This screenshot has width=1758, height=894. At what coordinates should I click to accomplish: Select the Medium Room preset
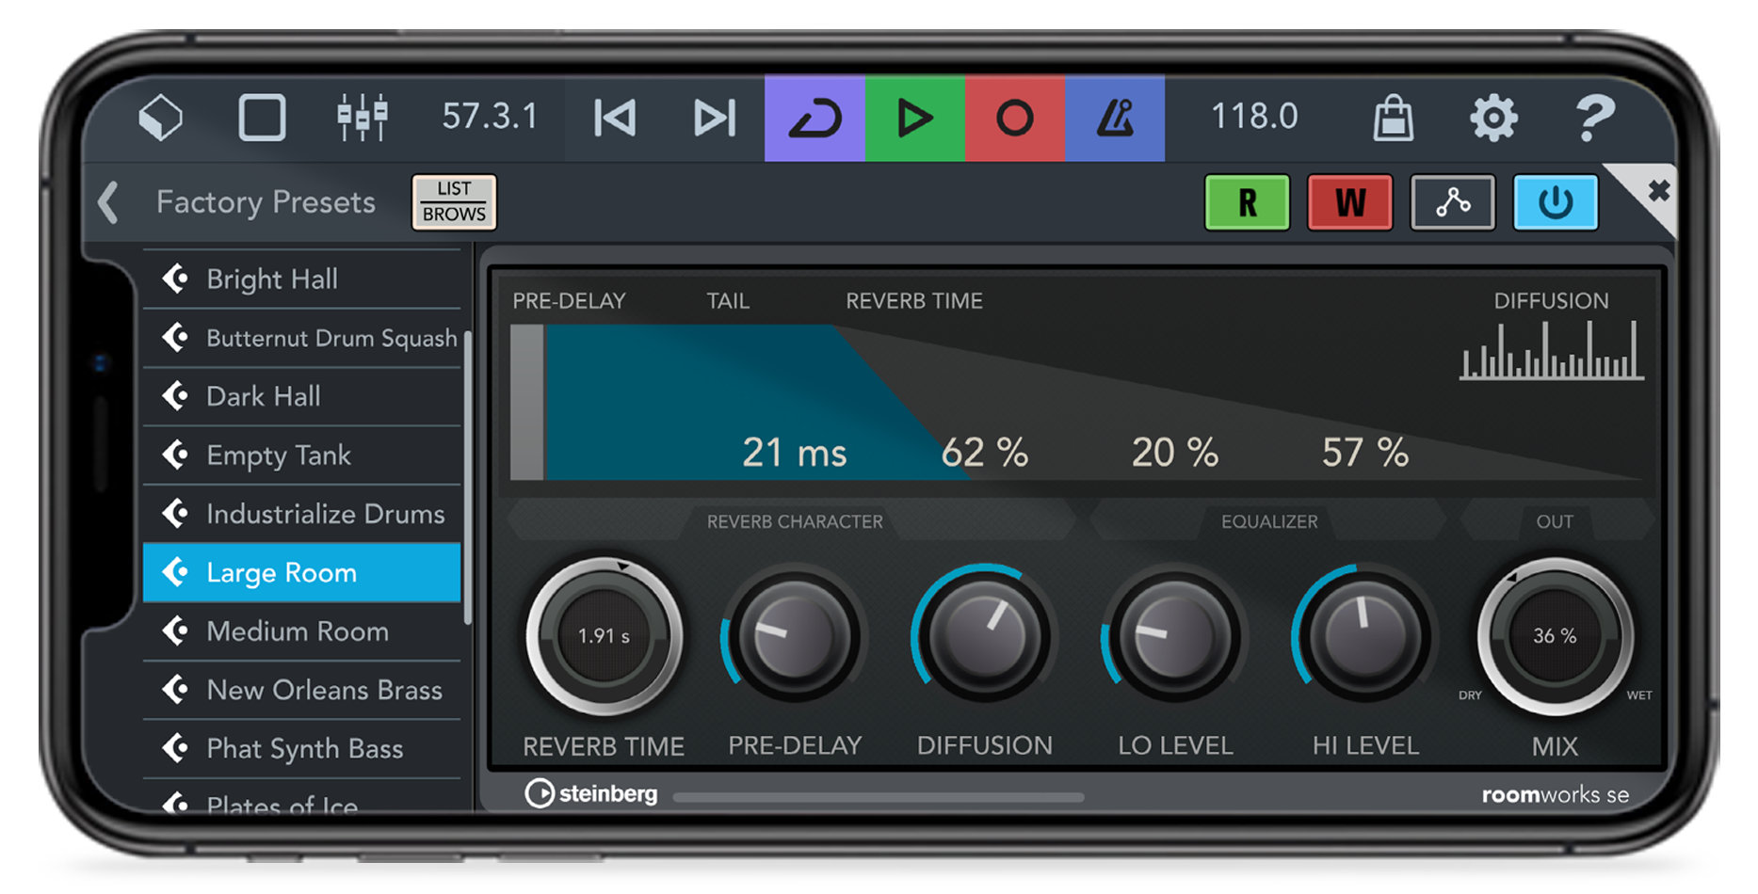[297, 631]
